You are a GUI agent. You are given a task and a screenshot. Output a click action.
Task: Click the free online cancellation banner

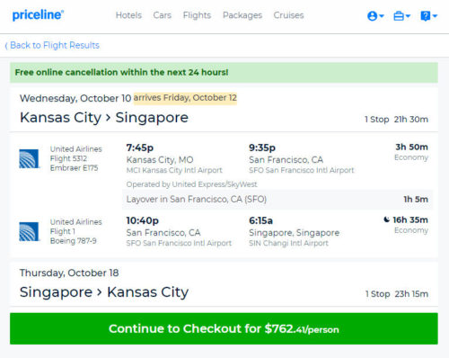click(224, 72)
